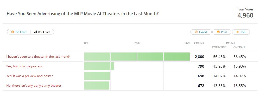Image resolution: width=260 pixels, height=94 pixels.
Task: Switch to Bar Chart view
Action: (42, 32)
